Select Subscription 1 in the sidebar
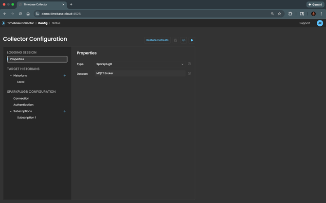This screenshot has height=203, width=326. pos(26,118)
